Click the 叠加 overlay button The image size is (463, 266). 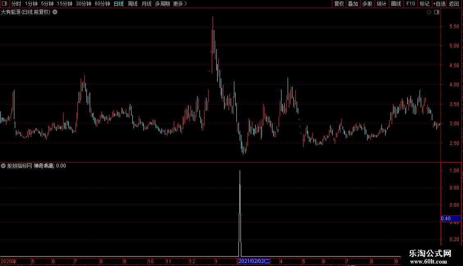click(x=353, y=4)
